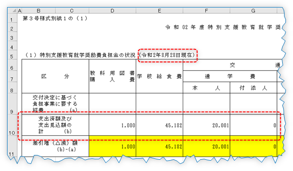Select row 2 header
293x171 pixels.
pyautogui.click(x=12, y=27)
